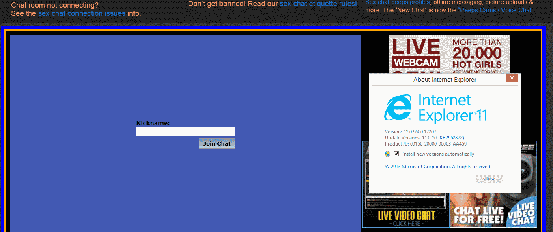Uncheck Install new versions automatically
The image size is (553, 232).
396,154
